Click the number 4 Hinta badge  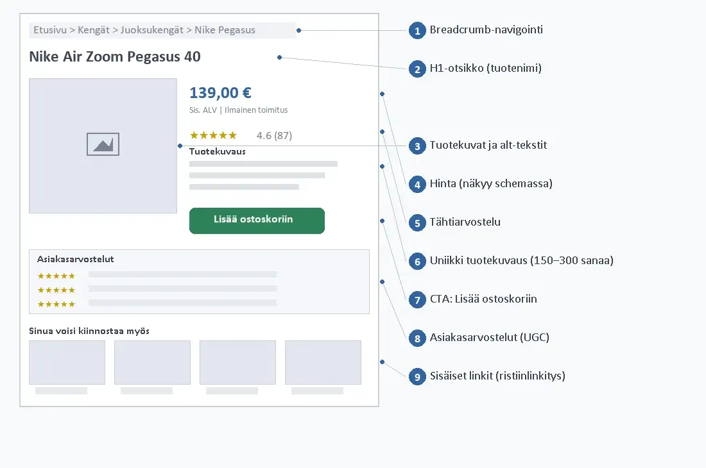click(x=417, y=185)
